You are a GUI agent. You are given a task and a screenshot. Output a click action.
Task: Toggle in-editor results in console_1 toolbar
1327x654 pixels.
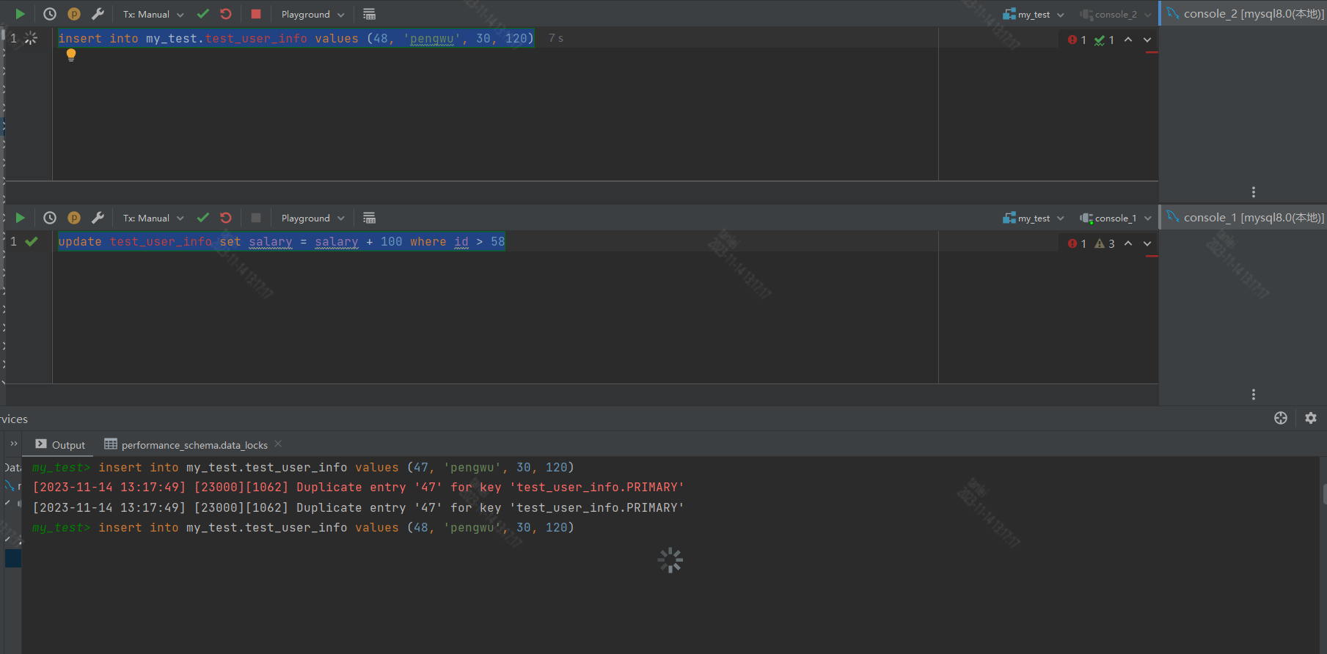point(369,218)
